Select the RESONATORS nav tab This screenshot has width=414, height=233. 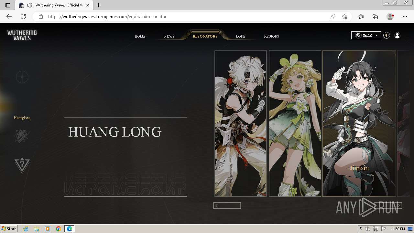tap(205, 36)
